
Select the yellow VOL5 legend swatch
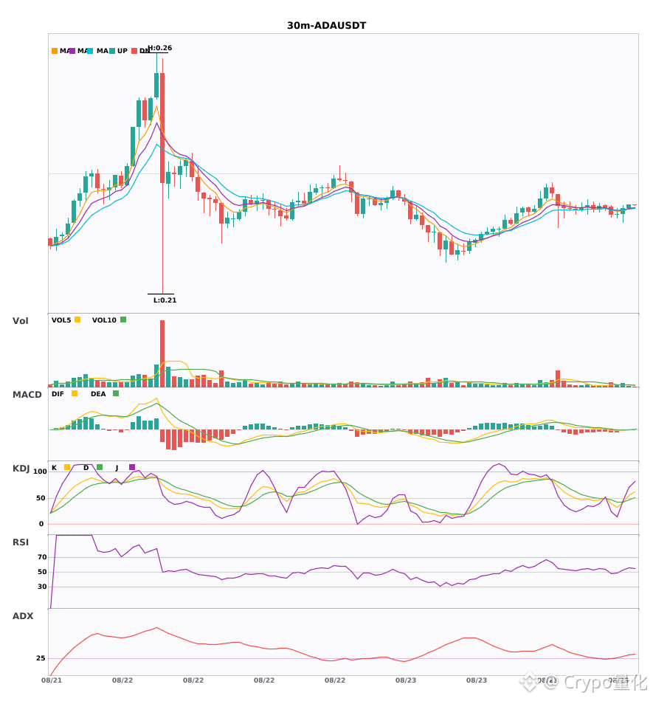coord(77,320)
